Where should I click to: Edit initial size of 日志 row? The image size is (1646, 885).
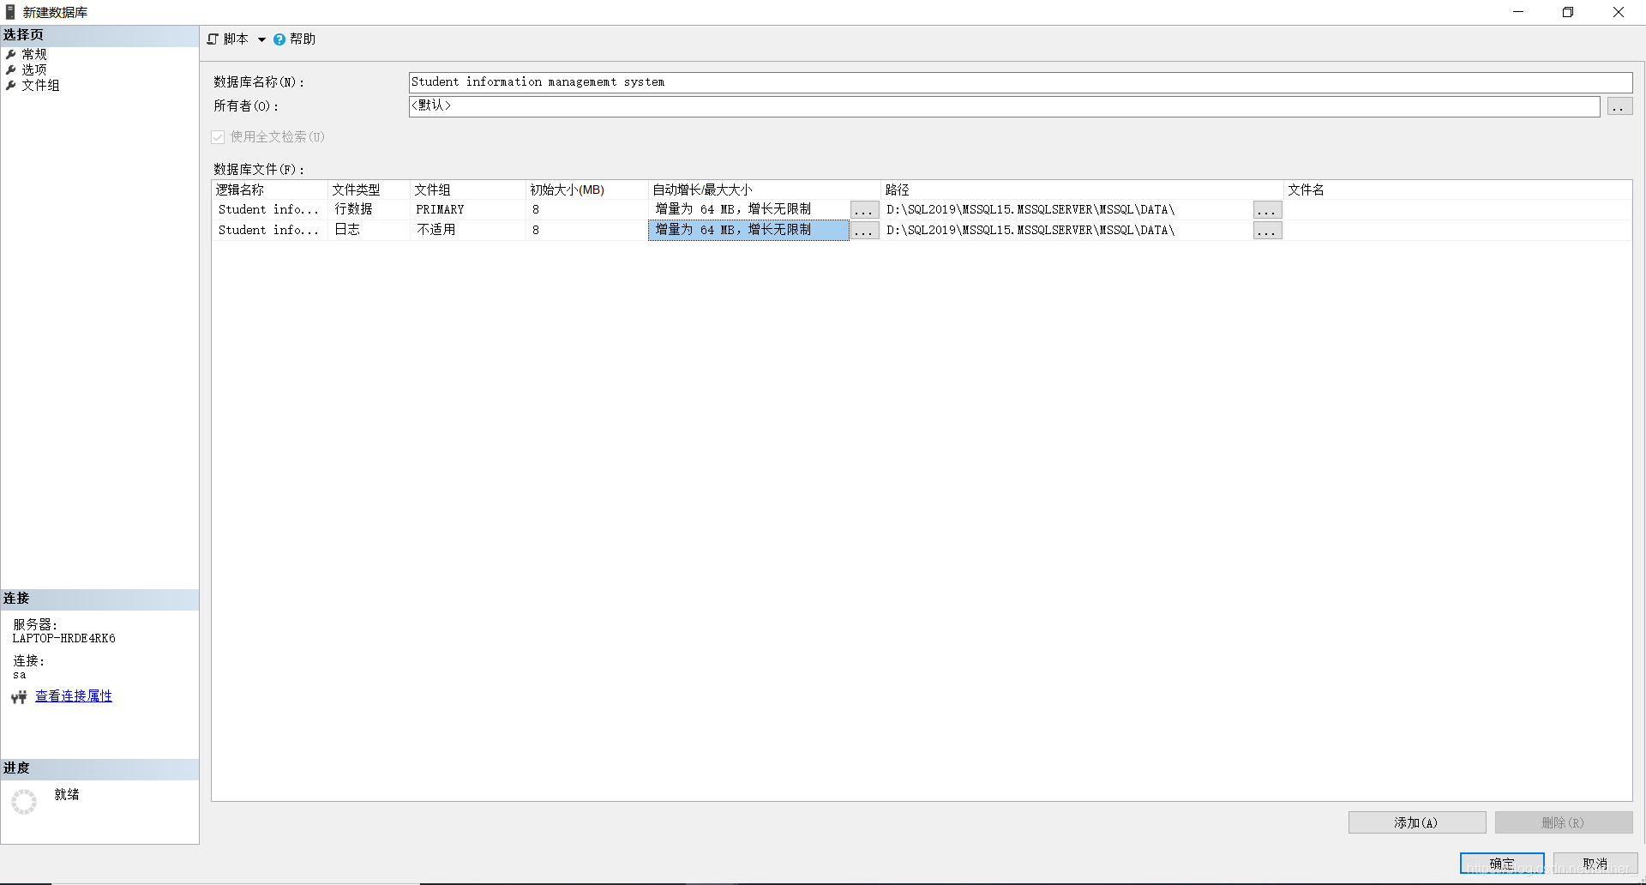click(586, 230)
